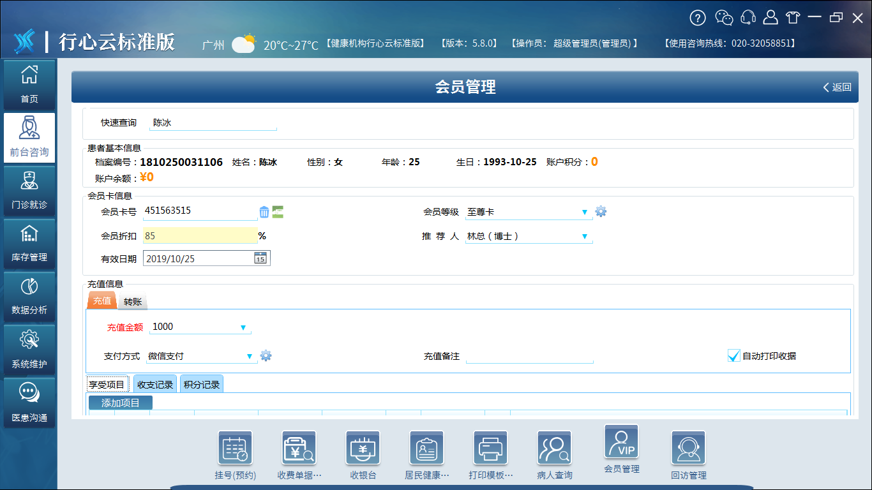Image resolution: width=872 pixels, height=490 pixels.
Task: Open 挂号(预约) registration shortcut
Action: (x=235, y=455)
